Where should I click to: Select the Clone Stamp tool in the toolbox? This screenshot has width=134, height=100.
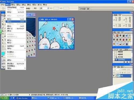(3, 31)
